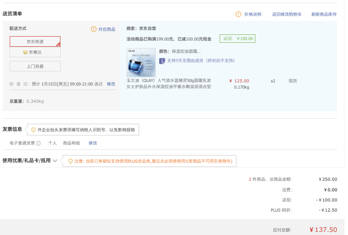Open the 玉兰油 OLAY product title
The height and width of the screenshot is (235, 348).
coord(168,83)
